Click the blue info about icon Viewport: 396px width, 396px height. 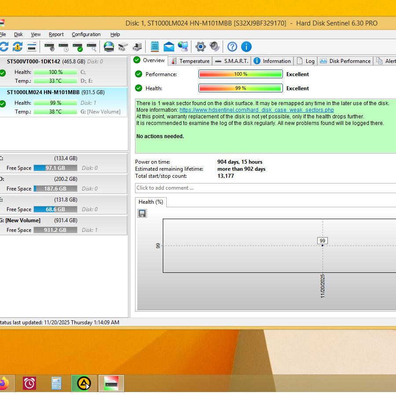coord(246,47)
